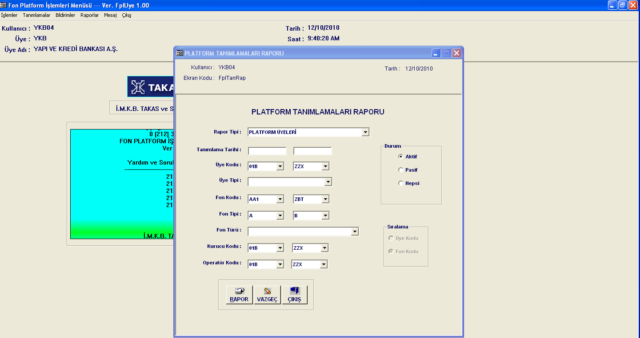Click the Ekran Kodu value FplTanRap

click(232, 78)
